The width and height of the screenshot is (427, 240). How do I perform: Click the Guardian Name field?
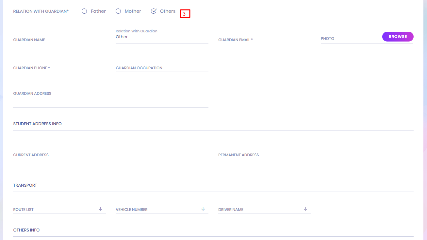[x=59, y=40]
